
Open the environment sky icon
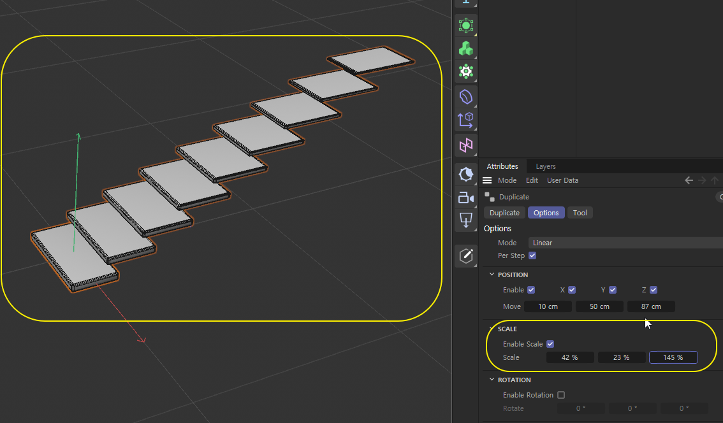(465, 174)
